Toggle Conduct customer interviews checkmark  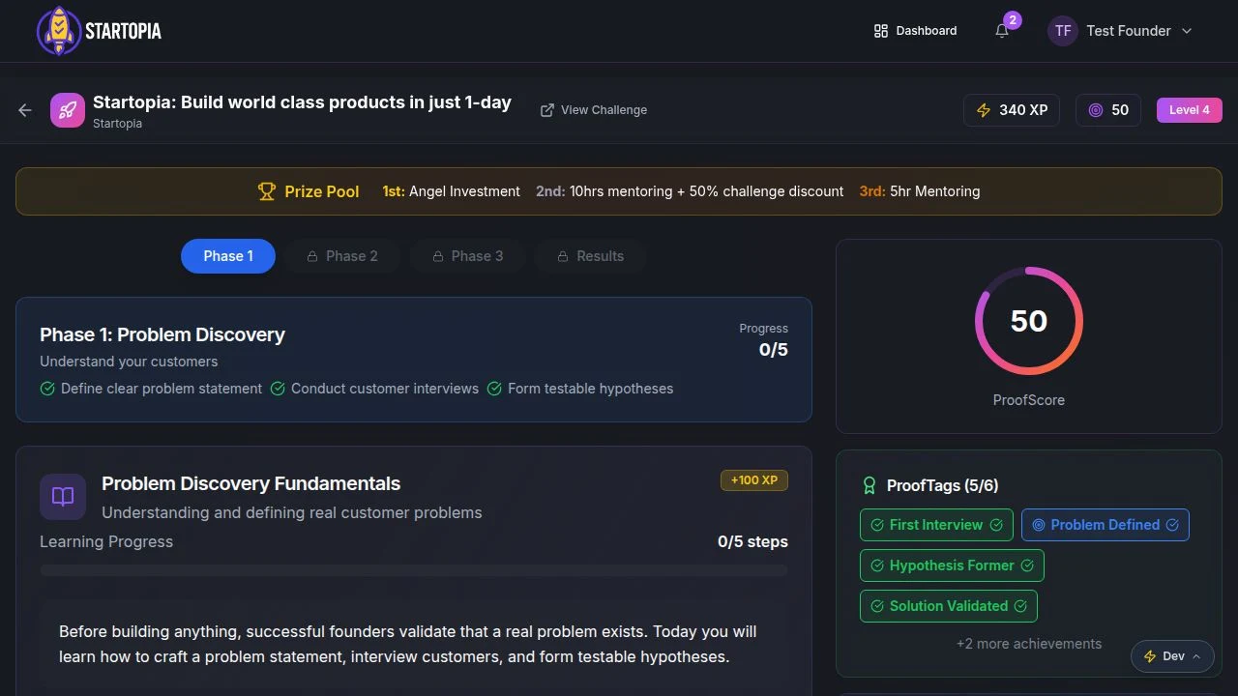(x=278, y=389)
